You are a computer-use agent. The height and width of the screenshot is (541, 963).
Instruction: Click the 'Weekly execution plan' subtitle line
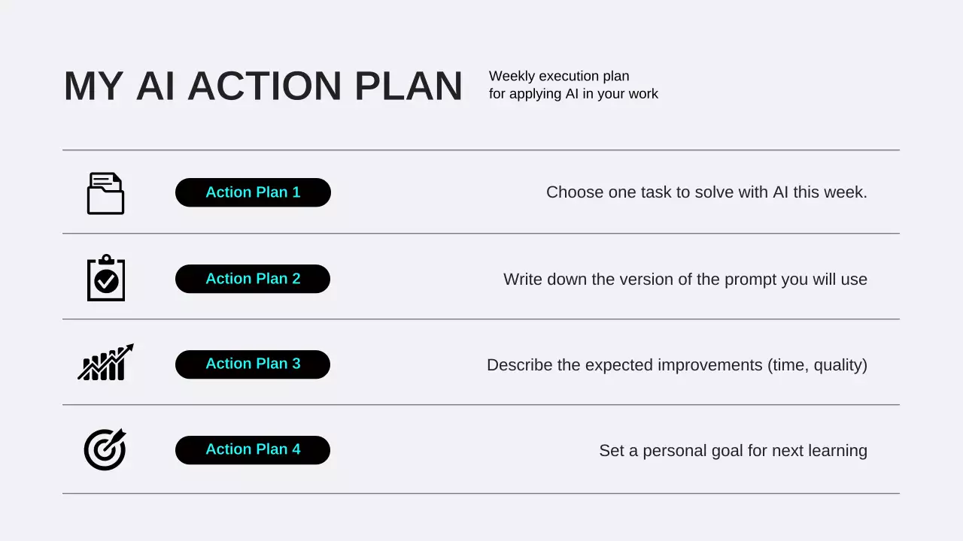559,76
